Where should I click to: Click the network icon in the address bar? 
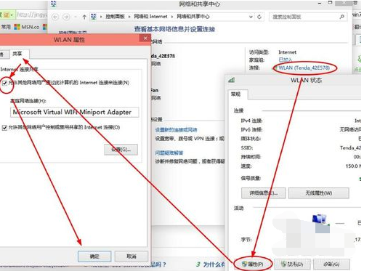(x=94, y=17)
